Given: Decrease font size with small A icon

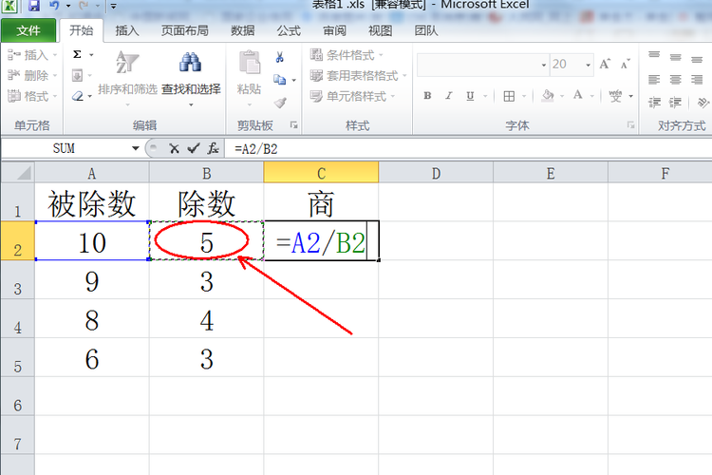Looking at the screenshot, I should tap(626, 64).
